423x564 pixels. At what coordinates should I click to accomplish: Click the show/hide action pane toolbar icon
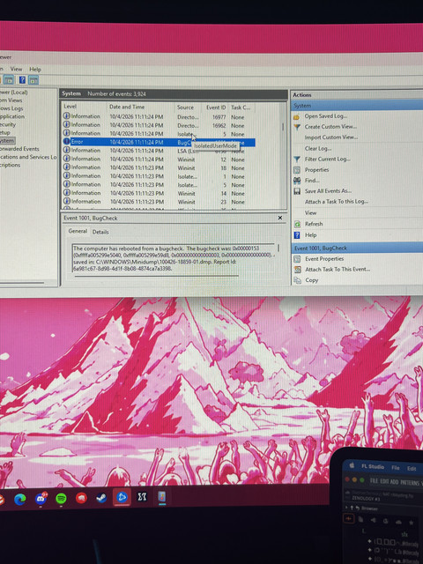point(33,80)
